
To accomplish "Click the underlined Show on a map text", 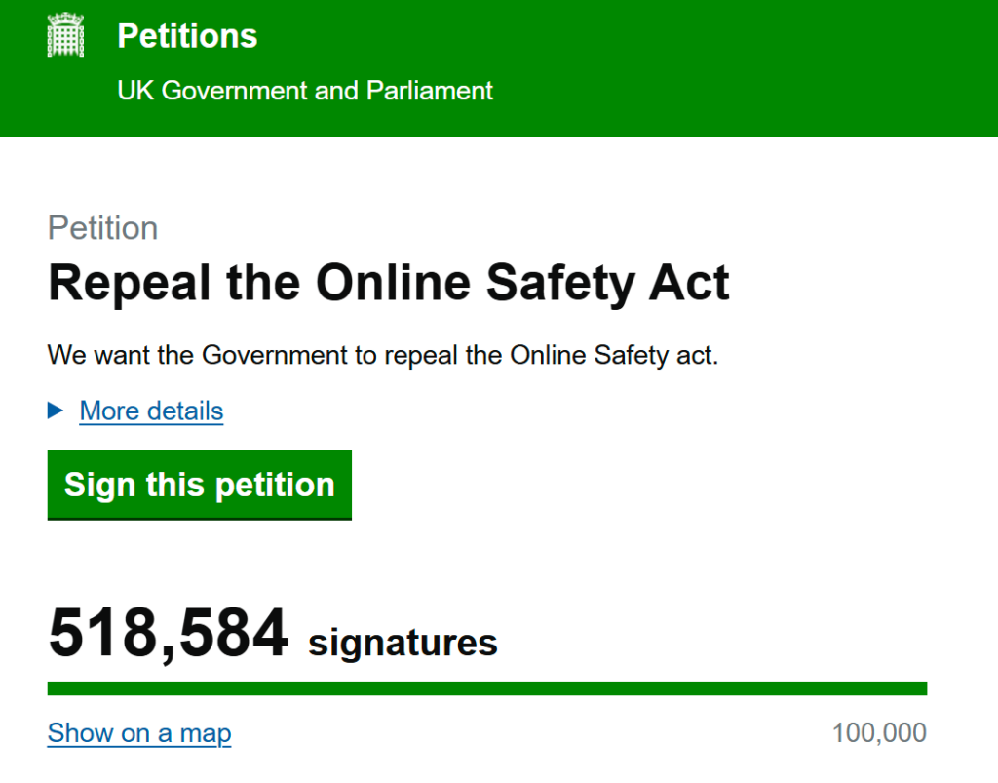I will pyautogui.click(x=138, y=732).
